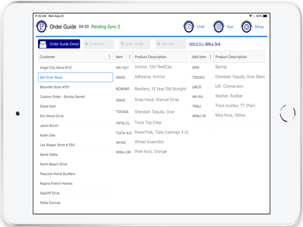Select add item TDS303
The width and height of the screenshot is (303, 227).
(198, 77)
